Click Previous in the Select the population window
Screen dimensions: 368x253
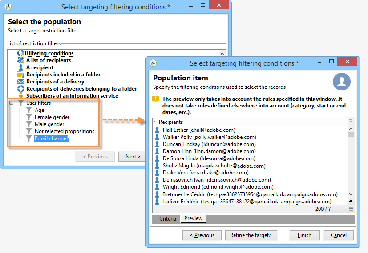click(95, 157)
